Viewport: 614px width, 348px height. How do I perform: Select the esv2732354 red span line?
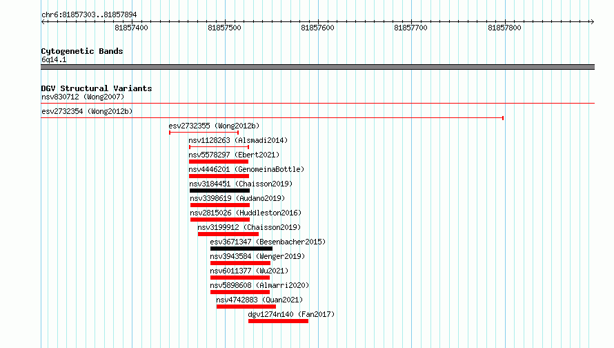272,118
